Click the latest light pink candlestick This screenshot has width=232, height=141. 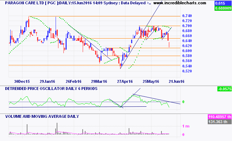(169, 45)
